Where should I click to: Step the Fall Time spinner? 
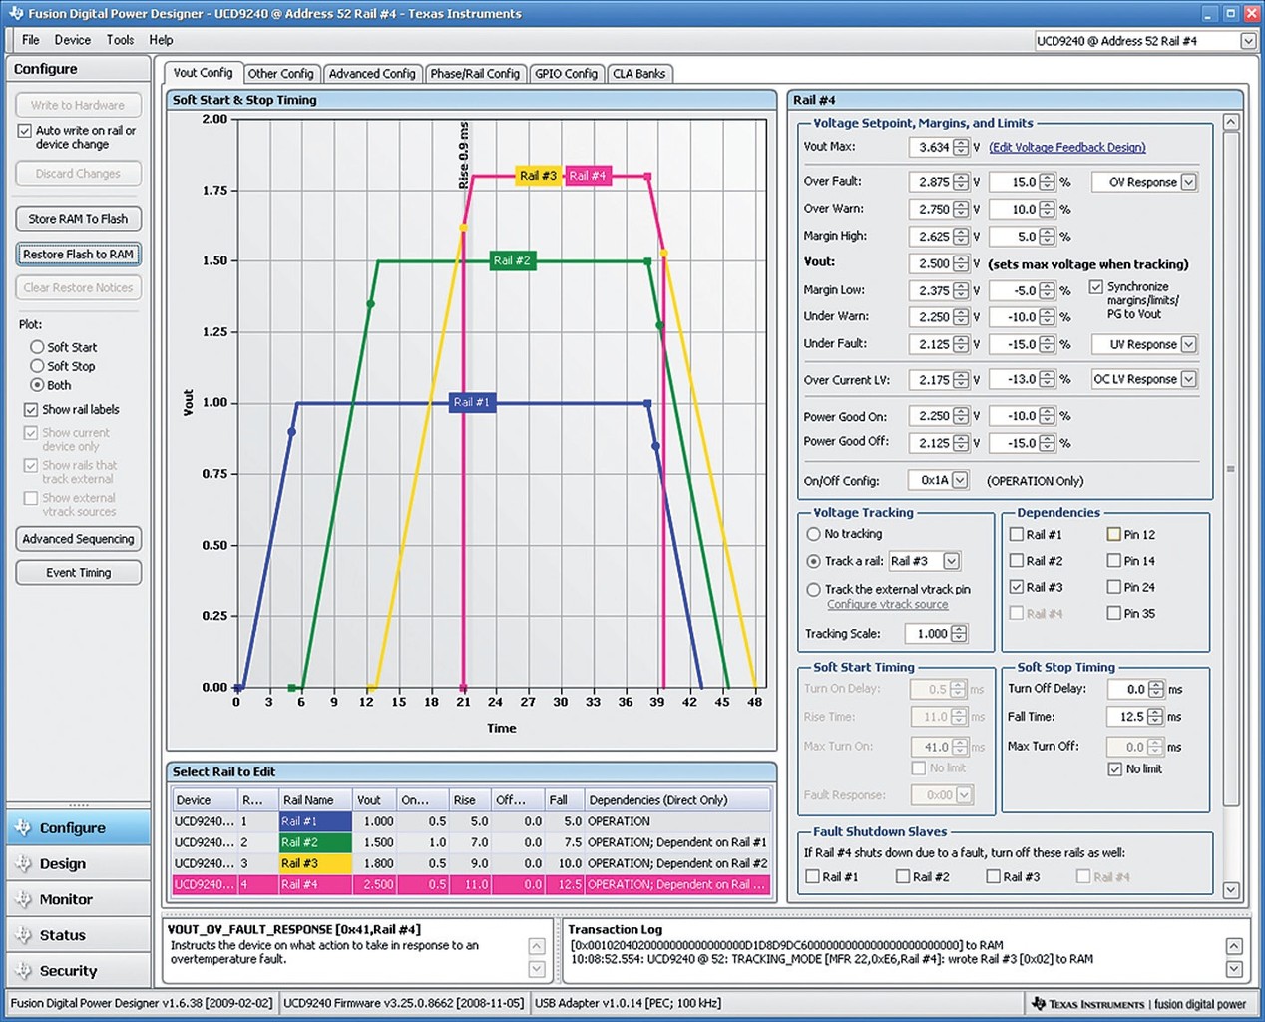tap(1155, 717)
